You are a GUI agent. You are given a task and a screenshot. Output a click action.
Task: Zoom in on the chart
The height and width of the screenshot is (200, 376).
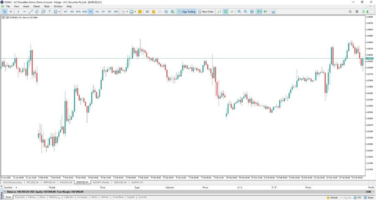click(239, 12)
